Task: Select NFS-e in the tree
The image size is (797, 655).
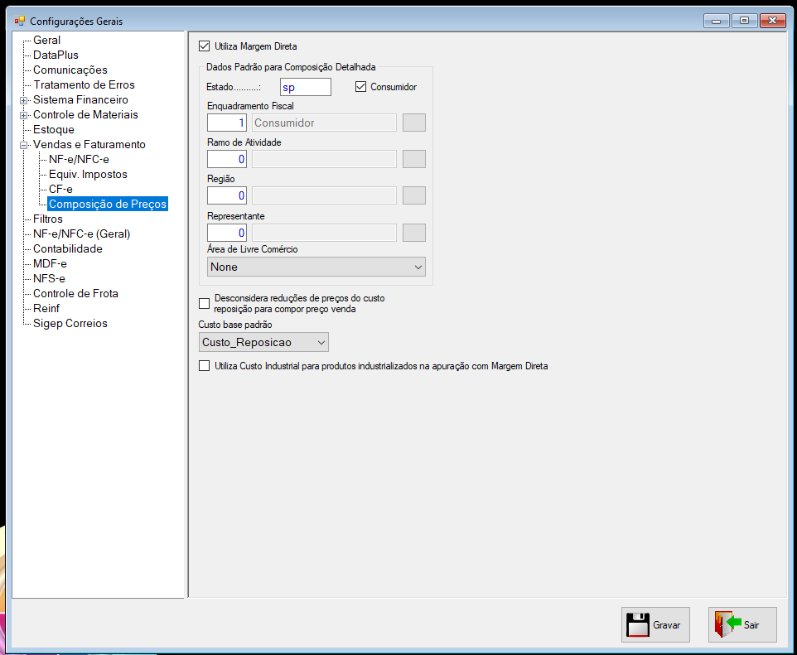Action: [x=49, y=278]
